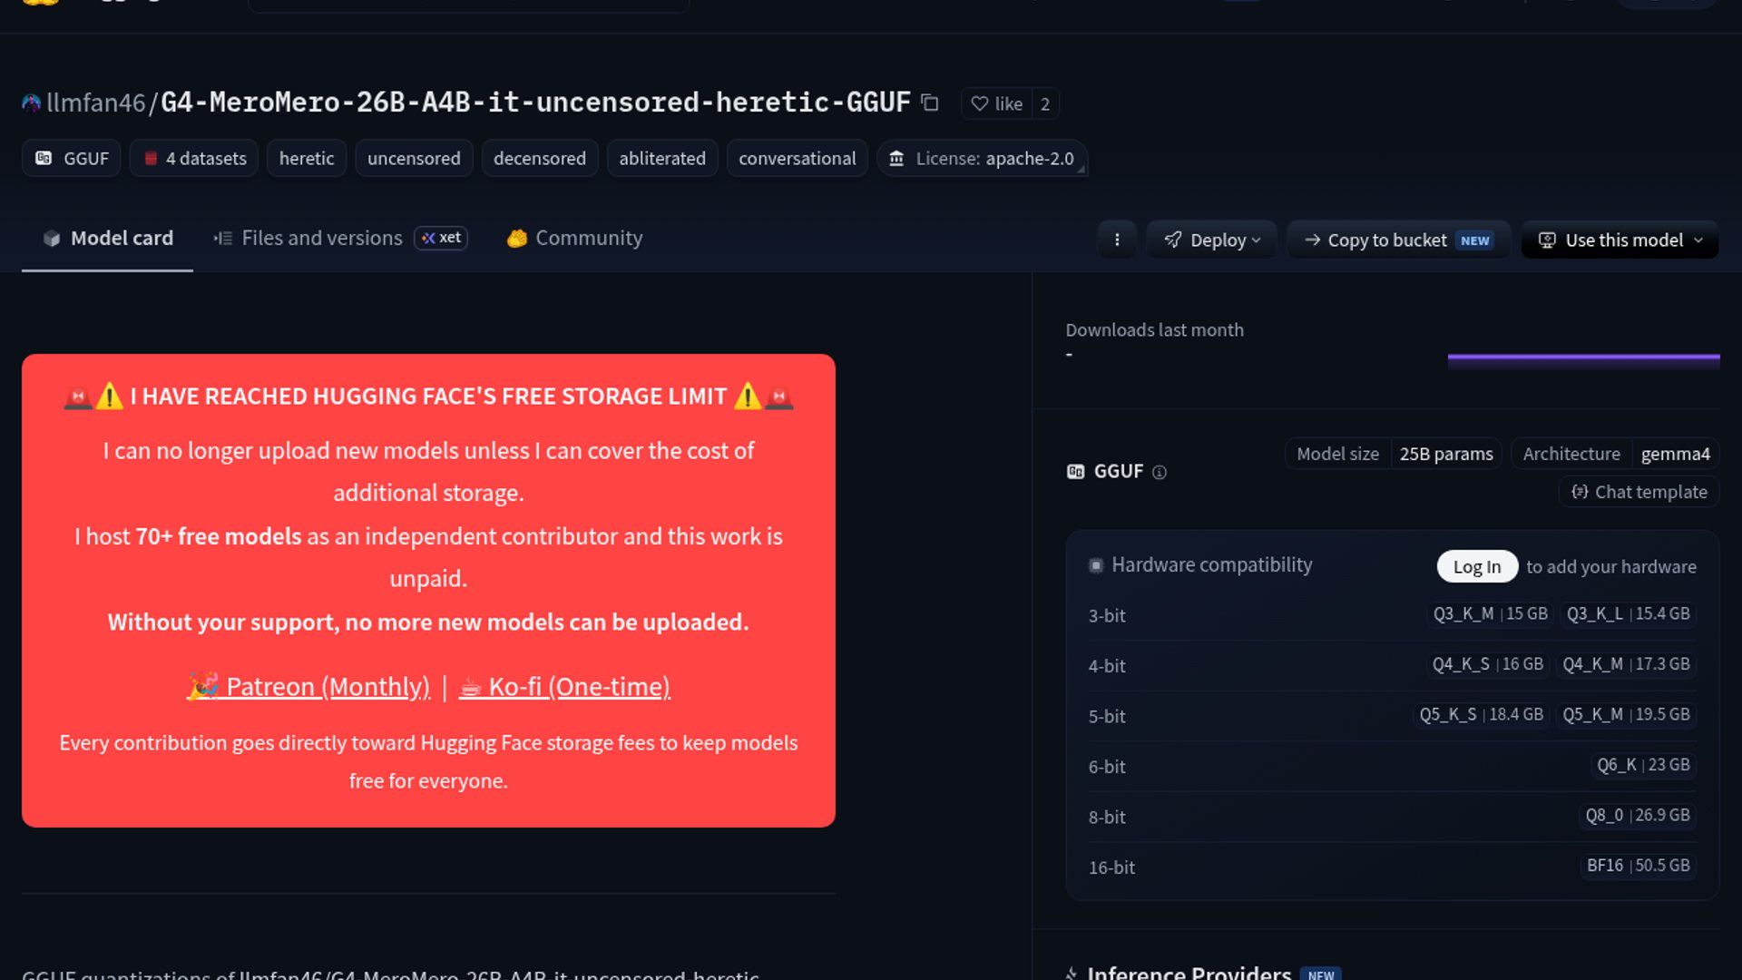Viewport: 1742px width, 980px height.
Task: Click the Log In button
Action: click(x=1477, y=566)
